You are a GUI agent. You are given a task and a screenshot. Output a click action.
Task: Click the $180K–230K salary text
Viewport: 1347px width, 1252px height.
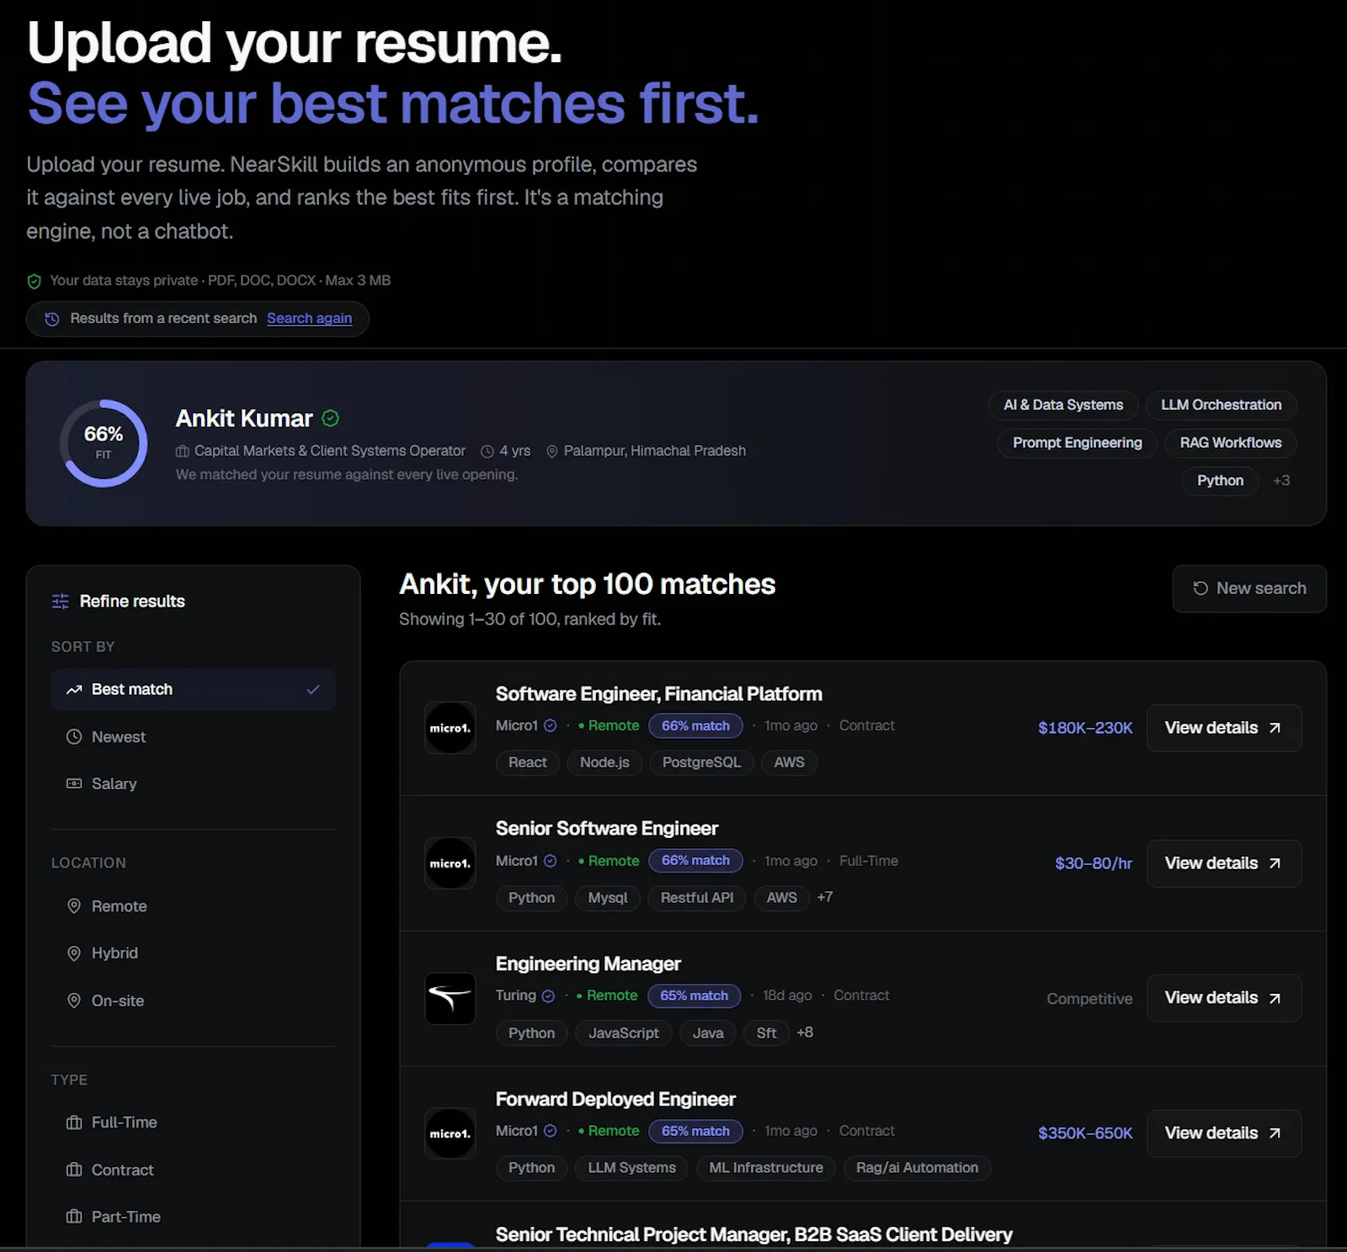point(1085,728)
